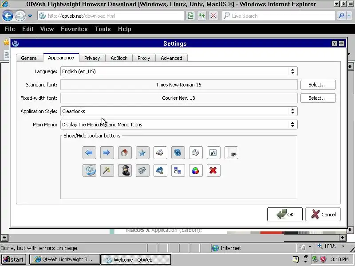Toggle the red X toolbar button
355x266 pixels.
coord(213,170)
